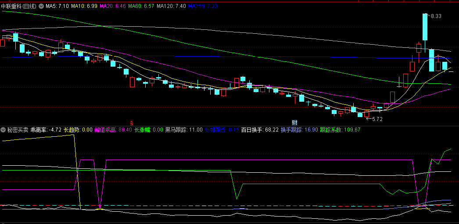Select the MA20: 6.46 label
The image size is (459, 224).
click(112, 6)
